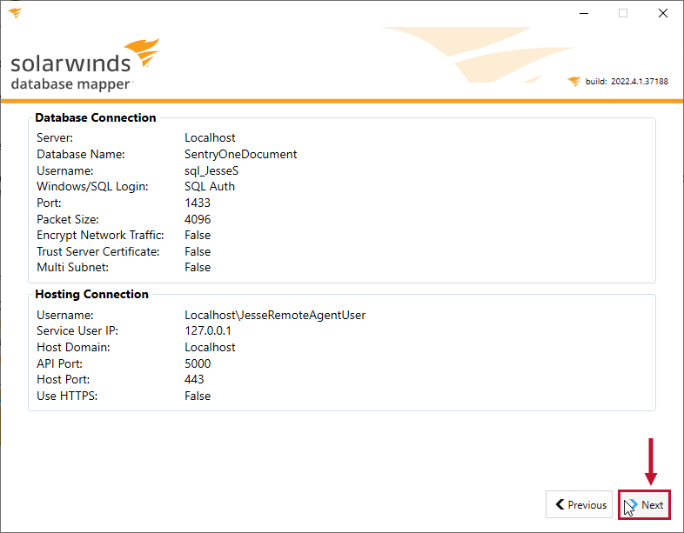Minimize the installer window

coord(584,13)
